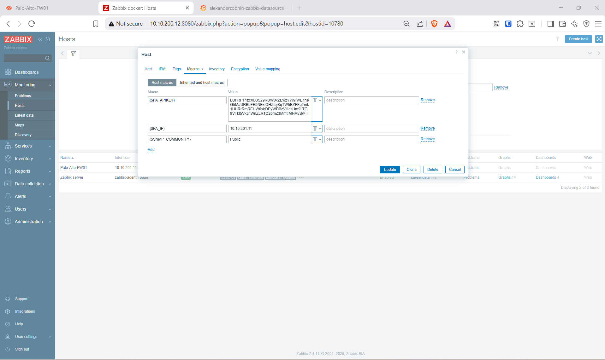This screenshot has height=360, width=605.
Task: Open type dropdown for {$SNMP_COMMUNITY} value
Action: 317,139
